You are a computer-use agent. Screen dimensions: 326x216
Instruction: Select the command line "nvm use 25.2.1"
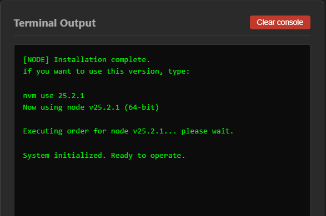(54, 96)
